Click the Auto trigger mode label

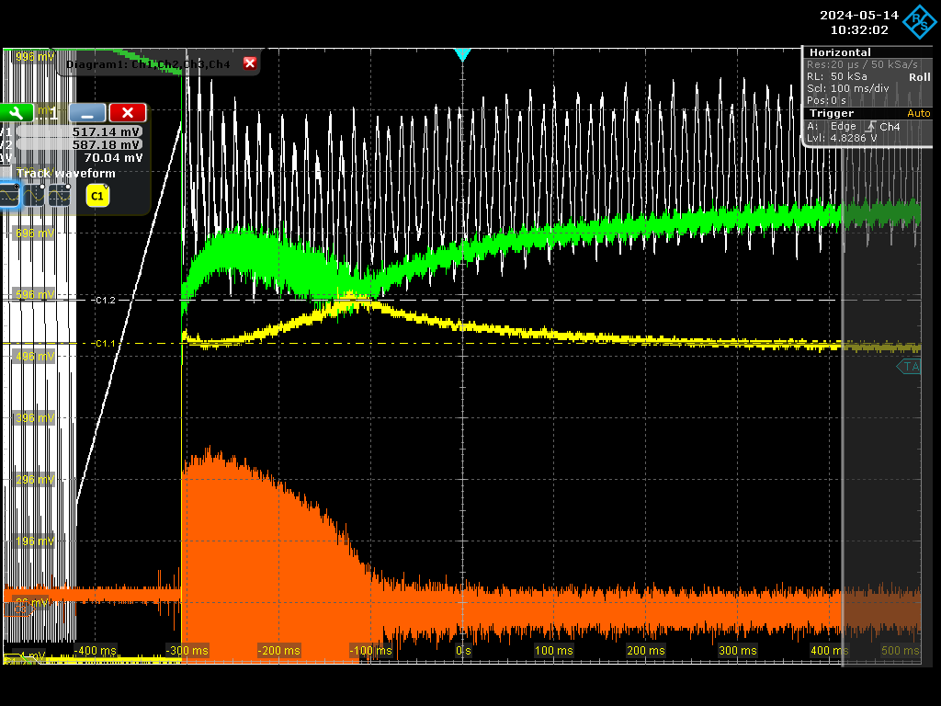tap(918, 113)
